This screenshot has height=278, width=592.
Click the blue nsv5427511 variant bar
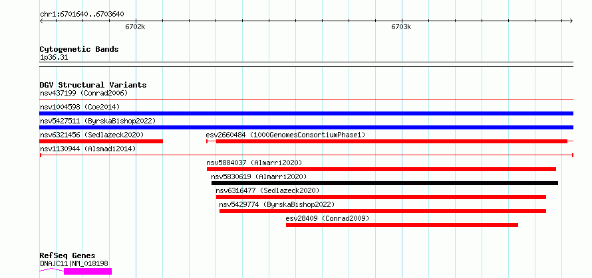(306, 127)
